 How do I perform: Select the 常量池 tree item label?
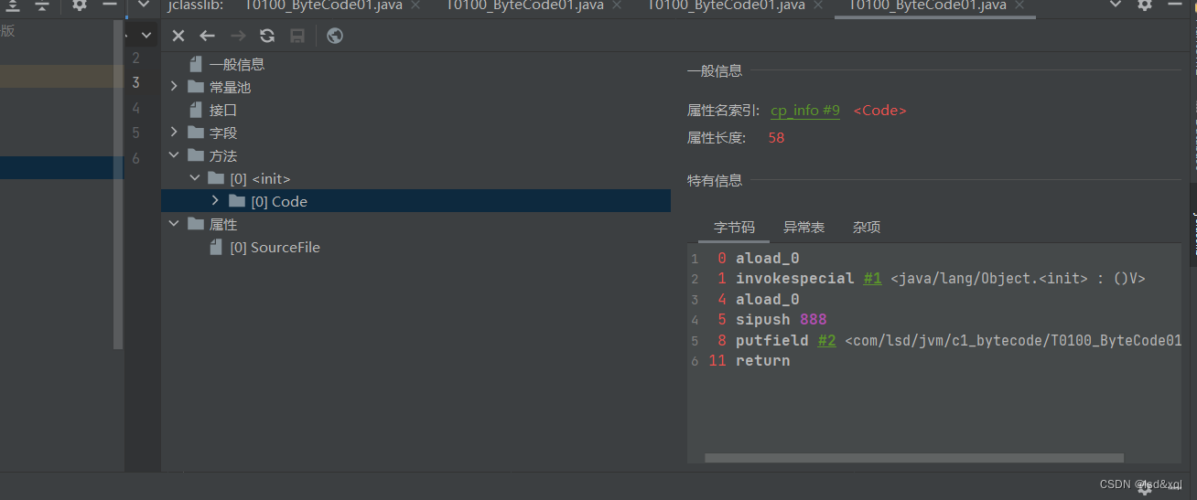point(230,87)
